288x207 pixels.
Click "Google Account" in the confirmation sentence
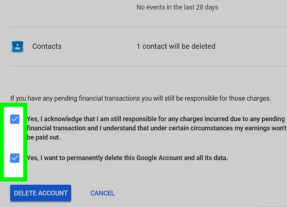tap(159, 158)
